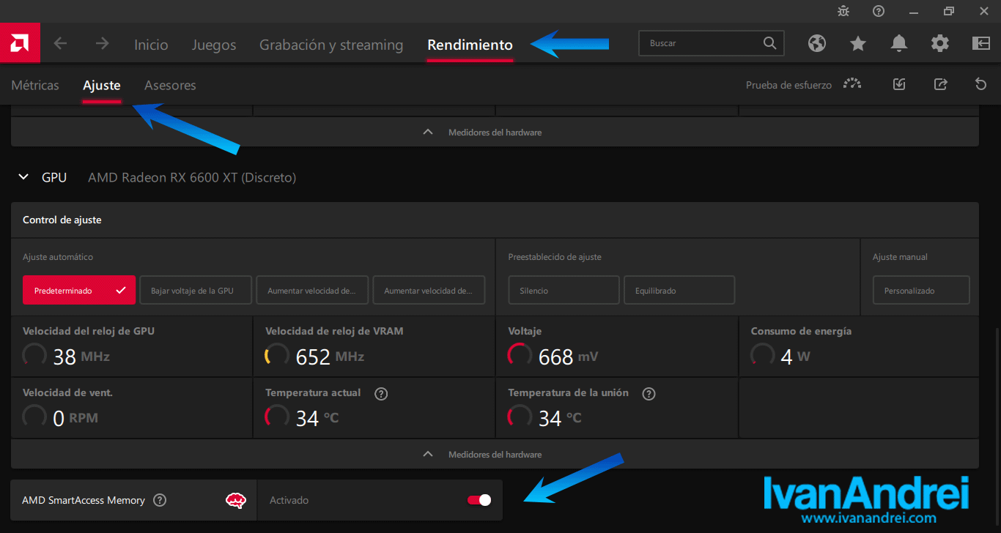Switch to the Métricas tab

(34, 85)
